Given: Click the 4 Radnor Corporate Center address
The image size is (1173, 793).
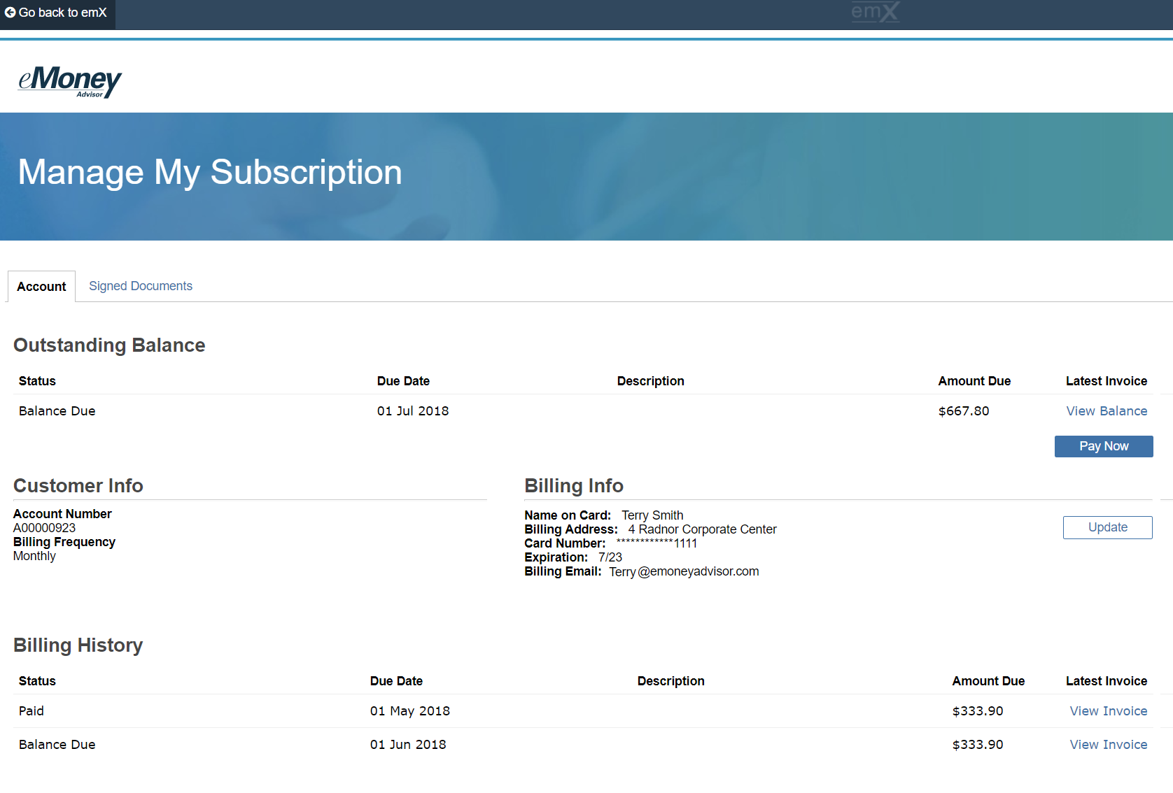Looking at the screenshot, I should point(702,529).
